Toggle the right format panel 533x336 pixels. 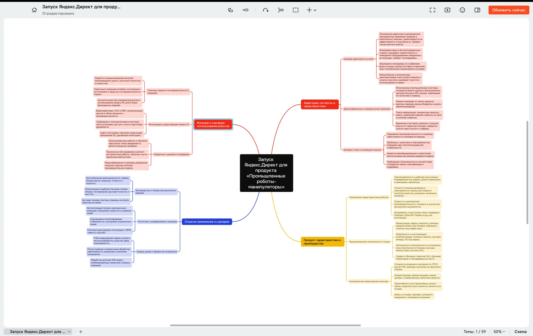pyautogui.click(x=477, y=10)
